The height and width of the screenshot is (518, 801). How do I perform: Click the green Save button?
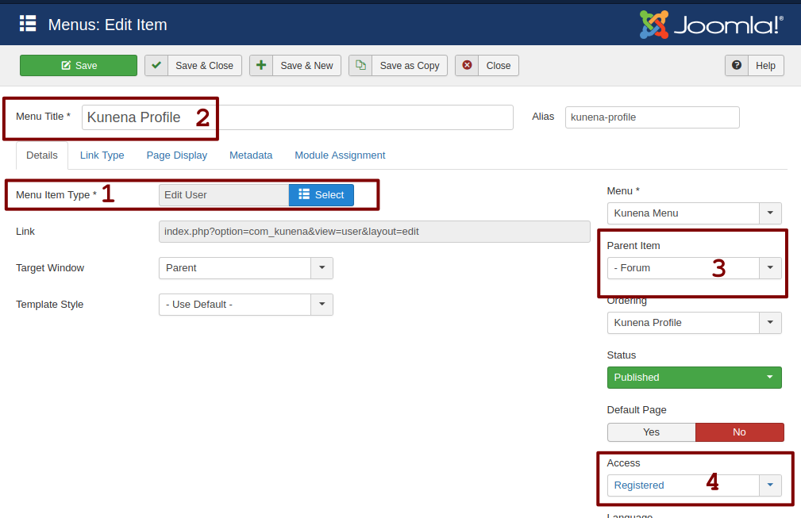pos(78,66)
